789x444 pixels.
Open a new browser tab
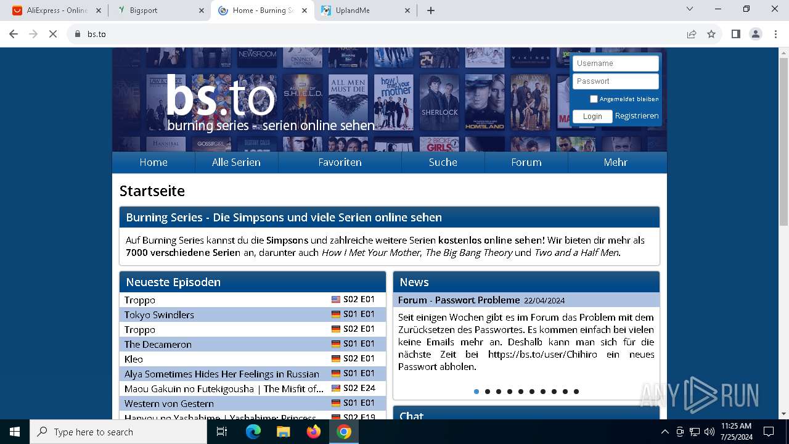(x=431, y=10)
